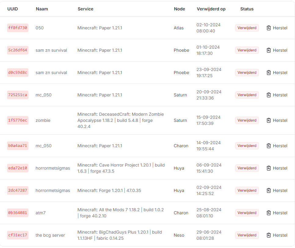Click the Verwijderd status badge for 050

pos(247,28)
